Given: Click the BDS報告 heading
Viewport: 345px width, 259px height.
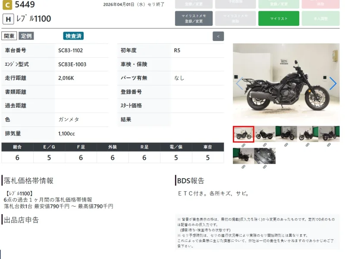Looking at the screenshot, I should point(191,180).
